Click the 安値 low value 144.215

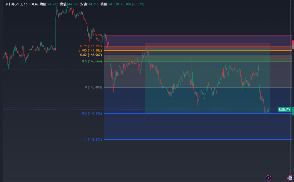coord(93,4)
